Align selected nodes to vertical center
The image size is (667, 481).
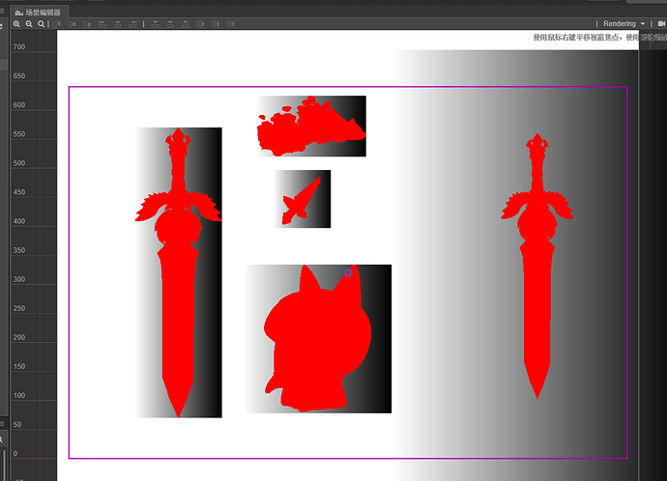[72, 24]
